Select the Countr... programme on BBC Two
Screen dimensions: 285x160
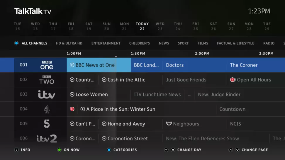[x=83, y=80]
